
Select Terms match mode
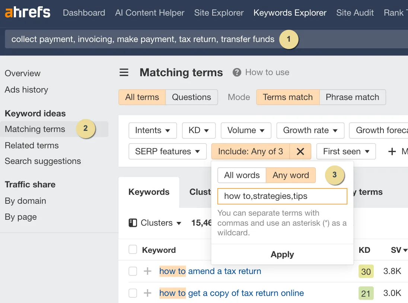(x=288, y=97)
